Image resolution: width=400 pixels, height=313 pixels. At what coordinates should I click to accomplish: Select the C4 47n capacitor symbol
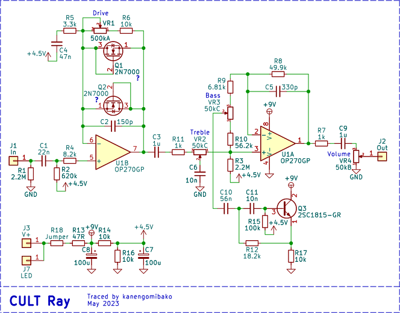pyautogui.click(x=57, y=44)
